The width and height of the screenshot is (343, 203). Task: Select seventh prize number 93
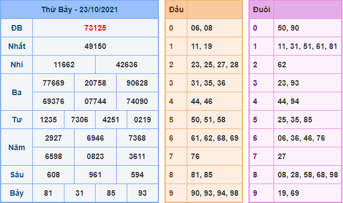pos(142,194)
